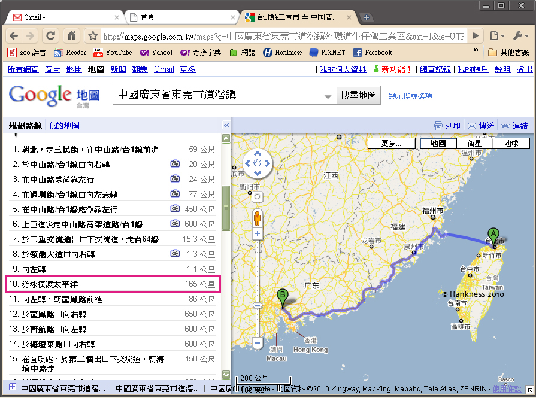Click the Street View pegman icon
Viewport: 536px width, 398px height.
[x=258, y=217]
